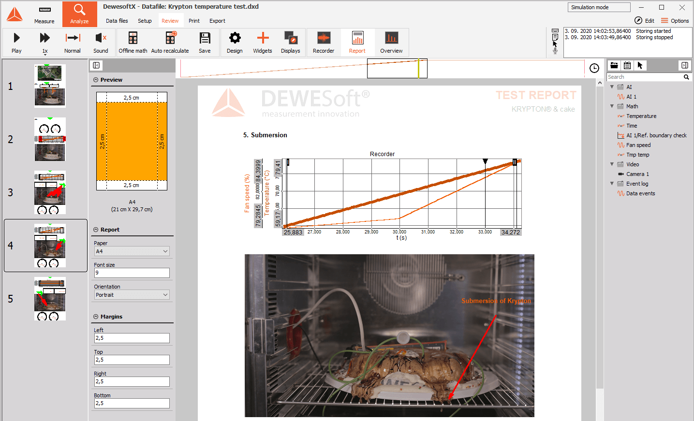Select report page thumbnail 2
The width and height of the screenshot is (694, 421).
[50, 139]
